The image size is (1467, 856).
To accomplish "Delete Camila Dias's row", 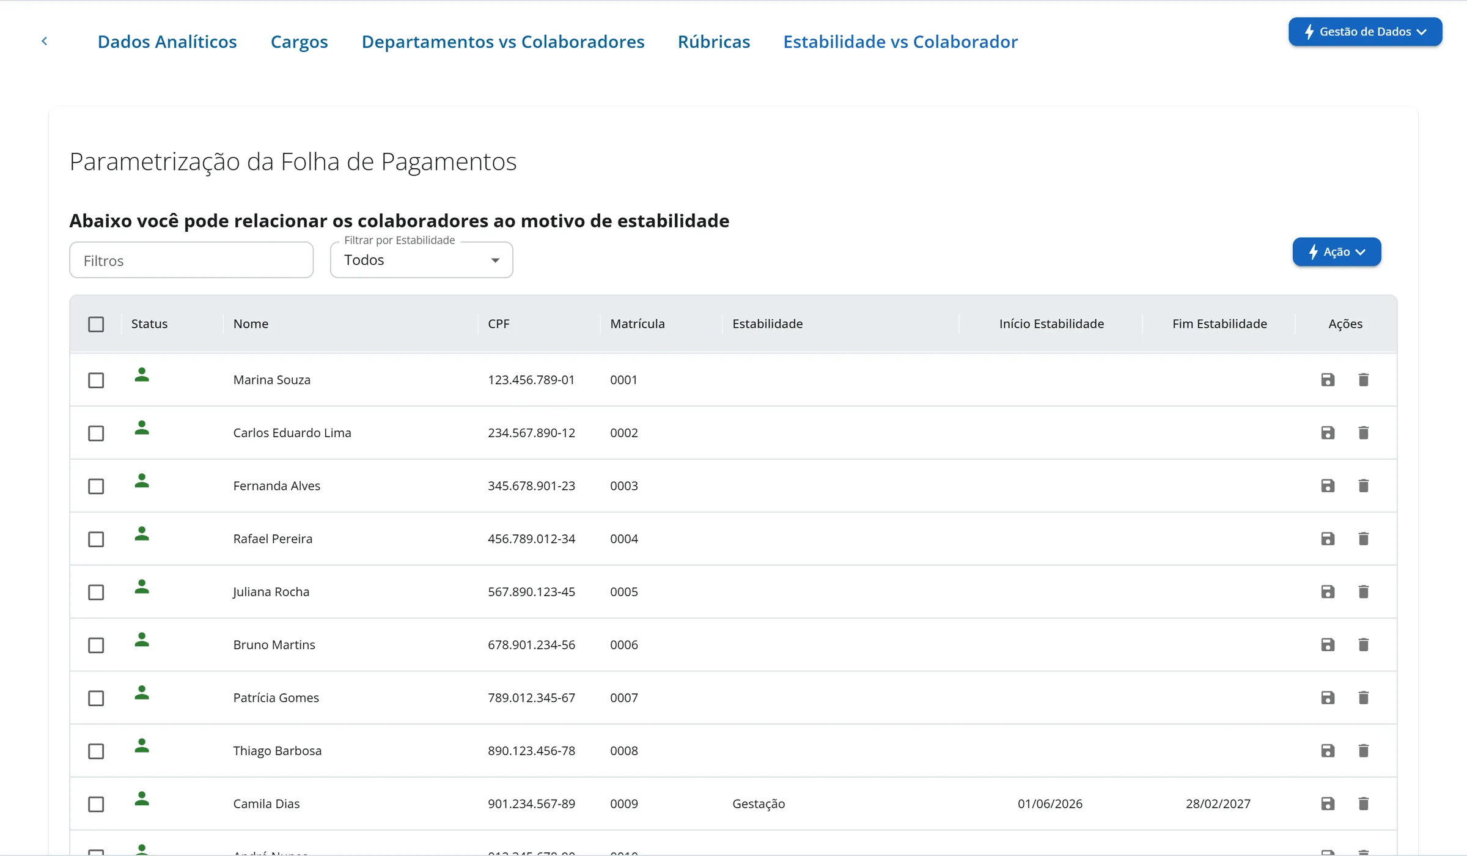I will click(x=1363, y=803).
